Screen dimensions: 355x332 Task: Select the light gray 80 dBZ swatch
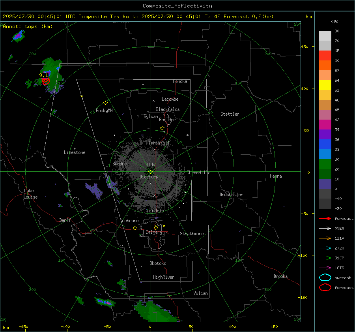[325, 36]
